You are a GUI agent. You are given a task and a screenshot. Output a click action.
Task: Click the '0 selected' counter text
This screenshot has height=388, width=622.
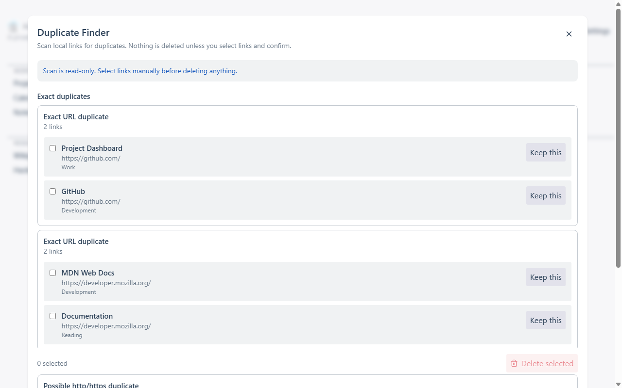(x=52, y=363)
